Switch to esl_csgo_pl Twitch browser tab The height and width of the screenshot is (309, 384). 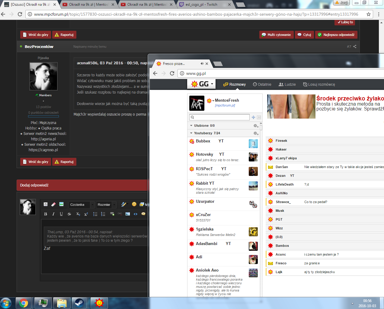(205, 5)
